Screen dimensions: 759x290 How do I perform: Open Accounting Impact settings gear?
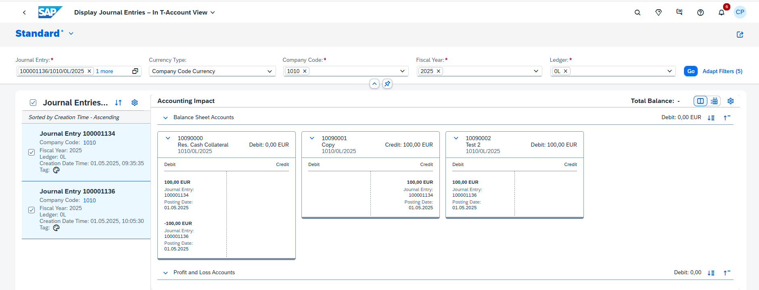(730, 101)
